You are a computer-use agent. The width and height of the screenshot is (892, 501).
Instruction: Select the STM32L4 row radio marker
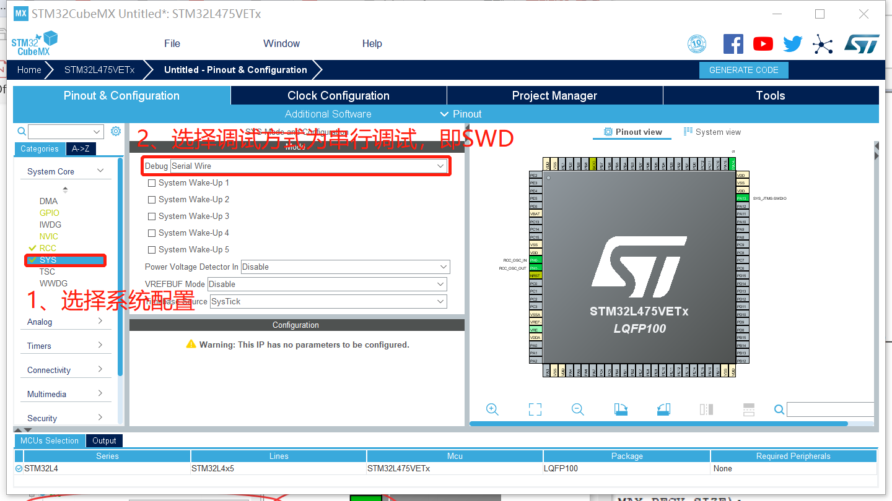(x=19, y=468)
